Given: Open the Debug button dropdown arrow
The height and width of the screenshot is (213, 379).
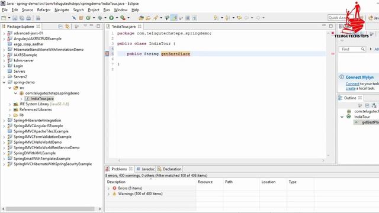Looking at the screenshot, I should [105, 18].
